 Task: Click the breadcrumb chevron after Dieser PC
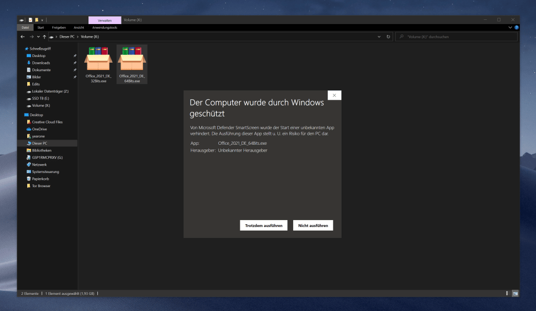[77, 37]
